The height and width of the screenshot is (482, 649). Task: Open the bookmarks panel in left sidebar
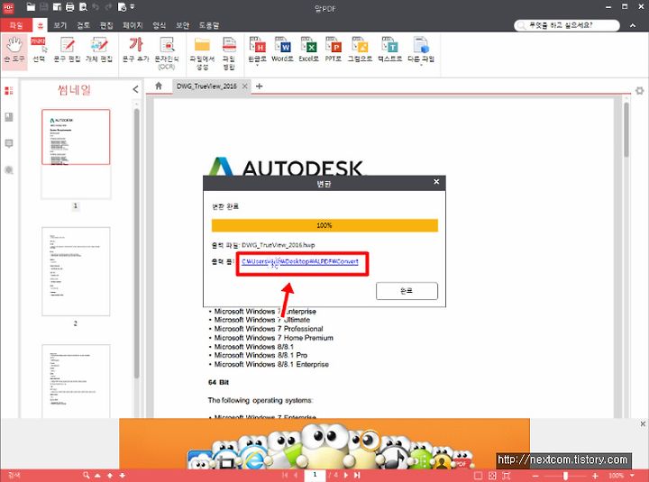click(x=9, y=117)
